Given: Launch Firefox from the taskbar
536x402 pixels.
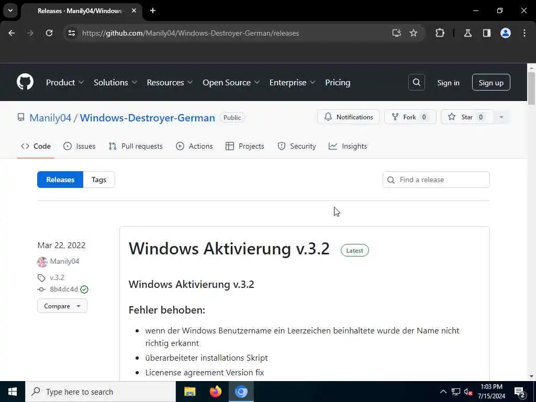Looking at the screenshot, I should (215, 392).
